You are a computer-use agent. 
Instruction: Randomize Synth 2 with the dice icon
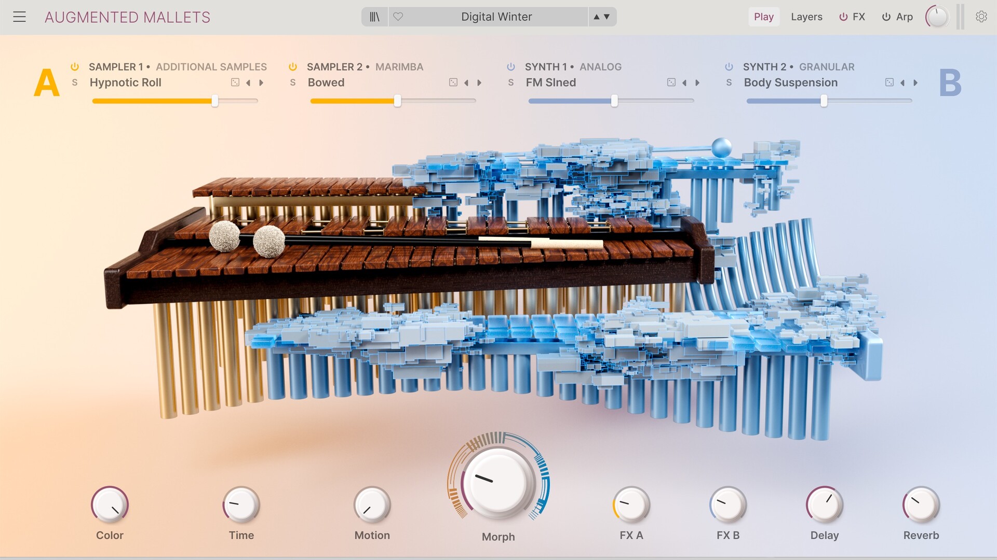pos(890,82)
